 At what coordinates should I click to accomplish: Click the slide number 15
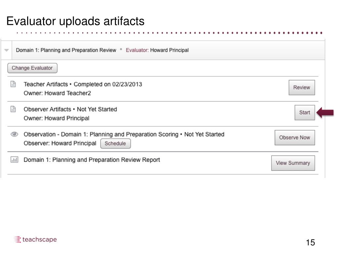click(310, 243)
